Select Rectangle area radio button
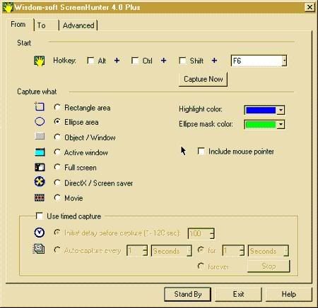This screenshot has height=308, width=318. pos(57,107)
